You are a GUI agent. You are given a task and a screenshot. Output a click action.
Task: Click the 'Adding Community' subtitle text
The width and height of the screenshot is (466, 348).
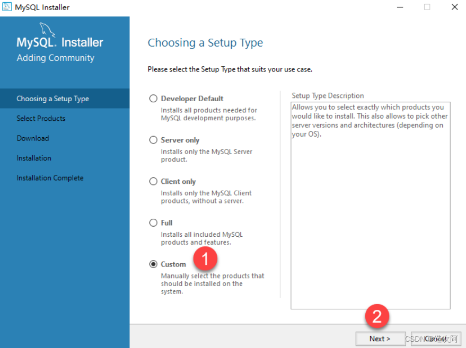[56, 58]
